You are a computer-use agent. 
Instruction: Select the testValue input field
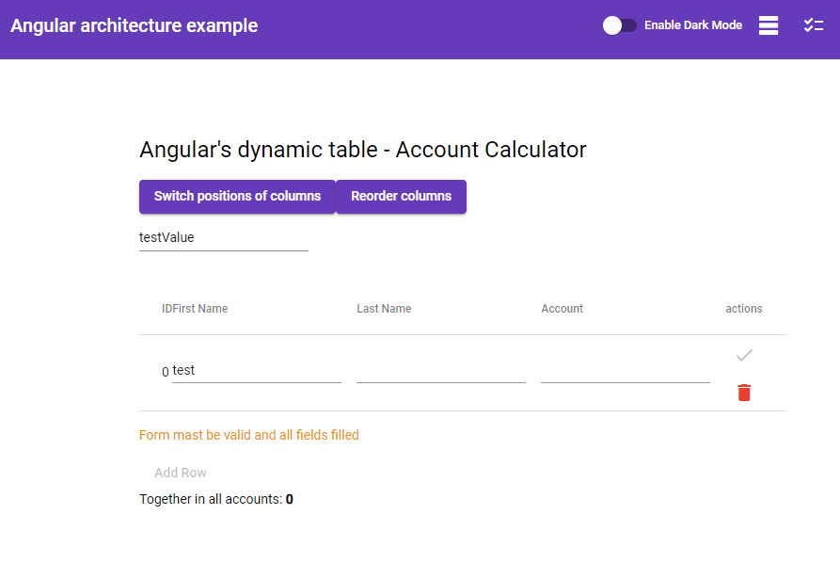[223, 237]
